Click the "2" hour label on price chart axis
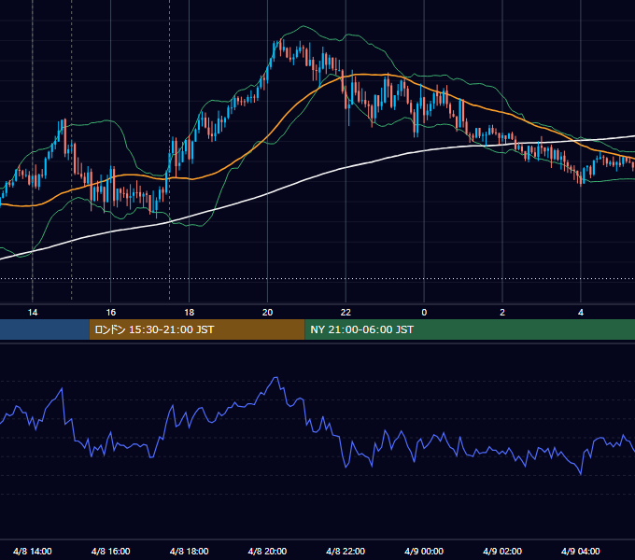The height and width of the screenshot is (560, 635). pos(502,313)
